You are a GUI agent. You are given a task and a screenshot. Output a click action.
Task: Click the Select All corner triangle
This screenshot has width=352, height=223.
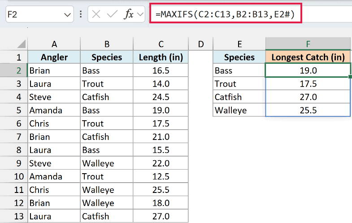click(22, 44)
